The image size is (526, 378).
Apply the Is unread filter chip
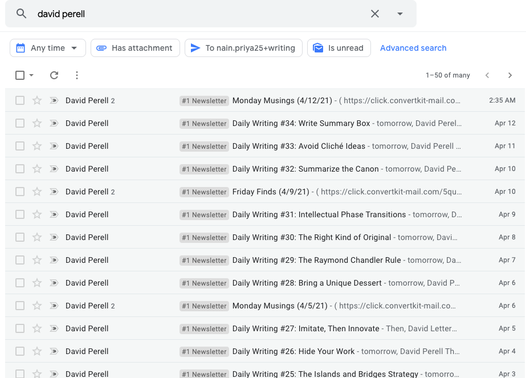point(339,48)
